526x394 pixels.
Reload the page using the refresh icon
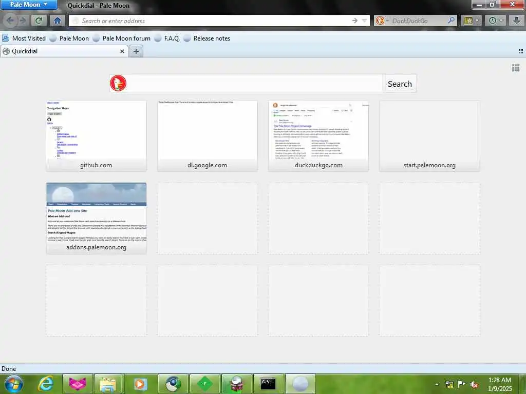[39, 21]
